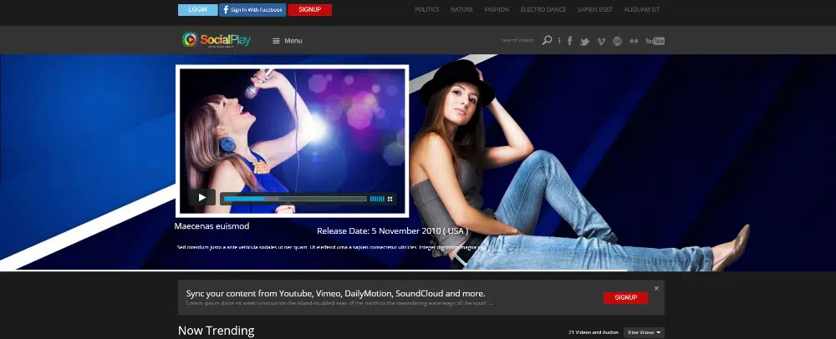836x339 pixels.
Task: Click the blue Login button
Action: [x=197, y=10]
